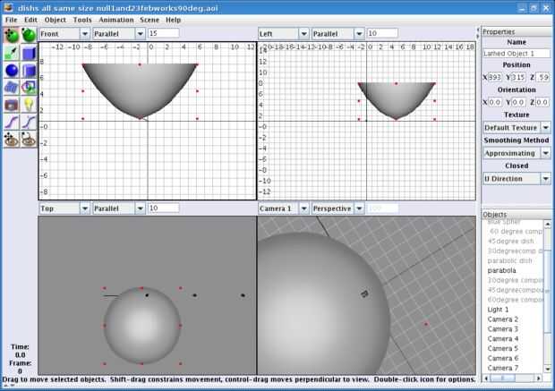
Task: Select the left curve drawing tool
Action: coord(12,122)
